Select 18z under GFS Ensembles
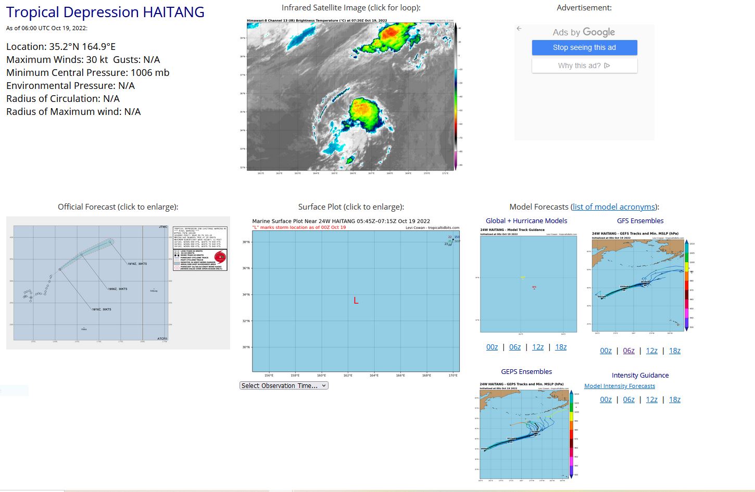This screenshot has width=755, height=492. 674,351
